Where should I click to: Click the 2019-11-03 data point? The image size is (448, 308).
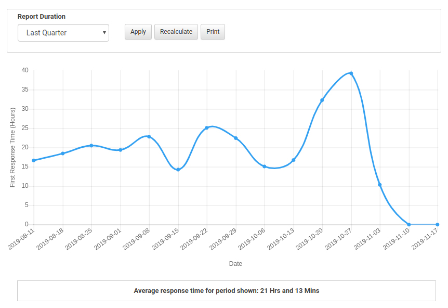[x=380, y=185]
